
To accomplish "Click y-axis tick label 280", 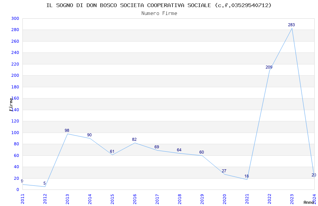I will (15, 30).
